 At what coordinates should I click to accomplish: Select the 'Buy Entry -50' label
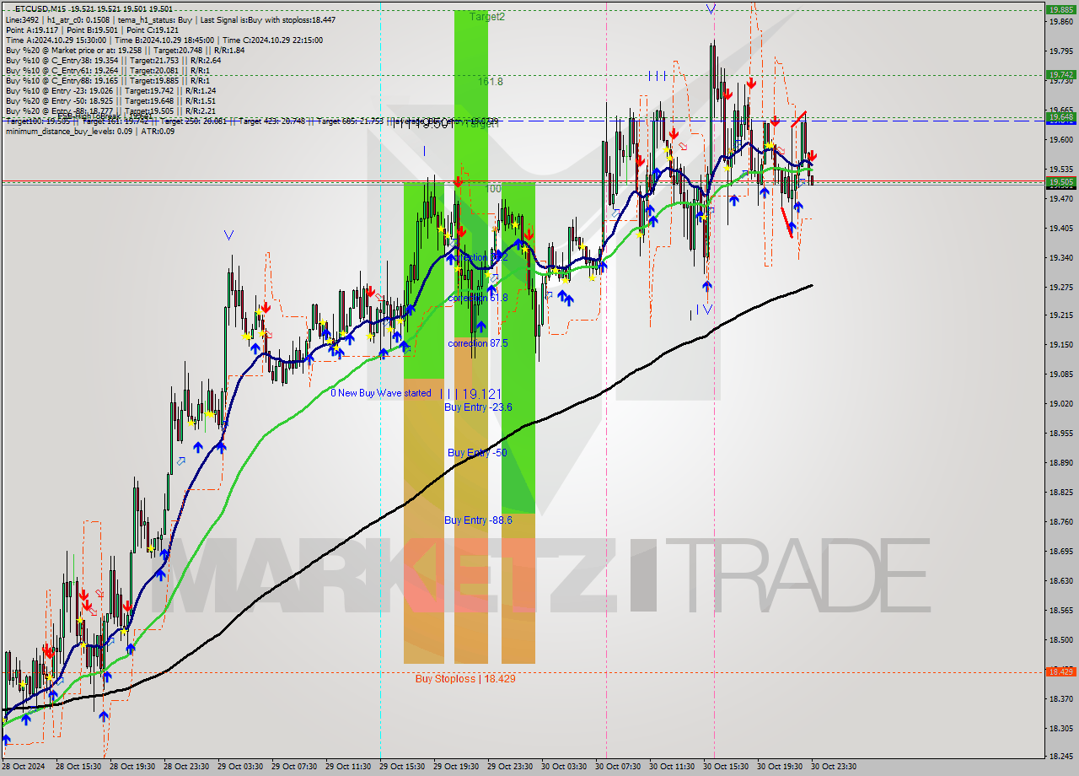[x=477, y=453]
